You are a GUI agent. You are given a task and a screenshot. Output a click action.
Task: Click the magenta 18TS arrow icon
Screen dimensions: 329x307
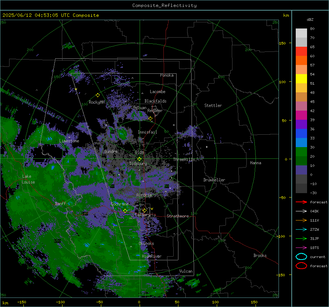(301, 248)
